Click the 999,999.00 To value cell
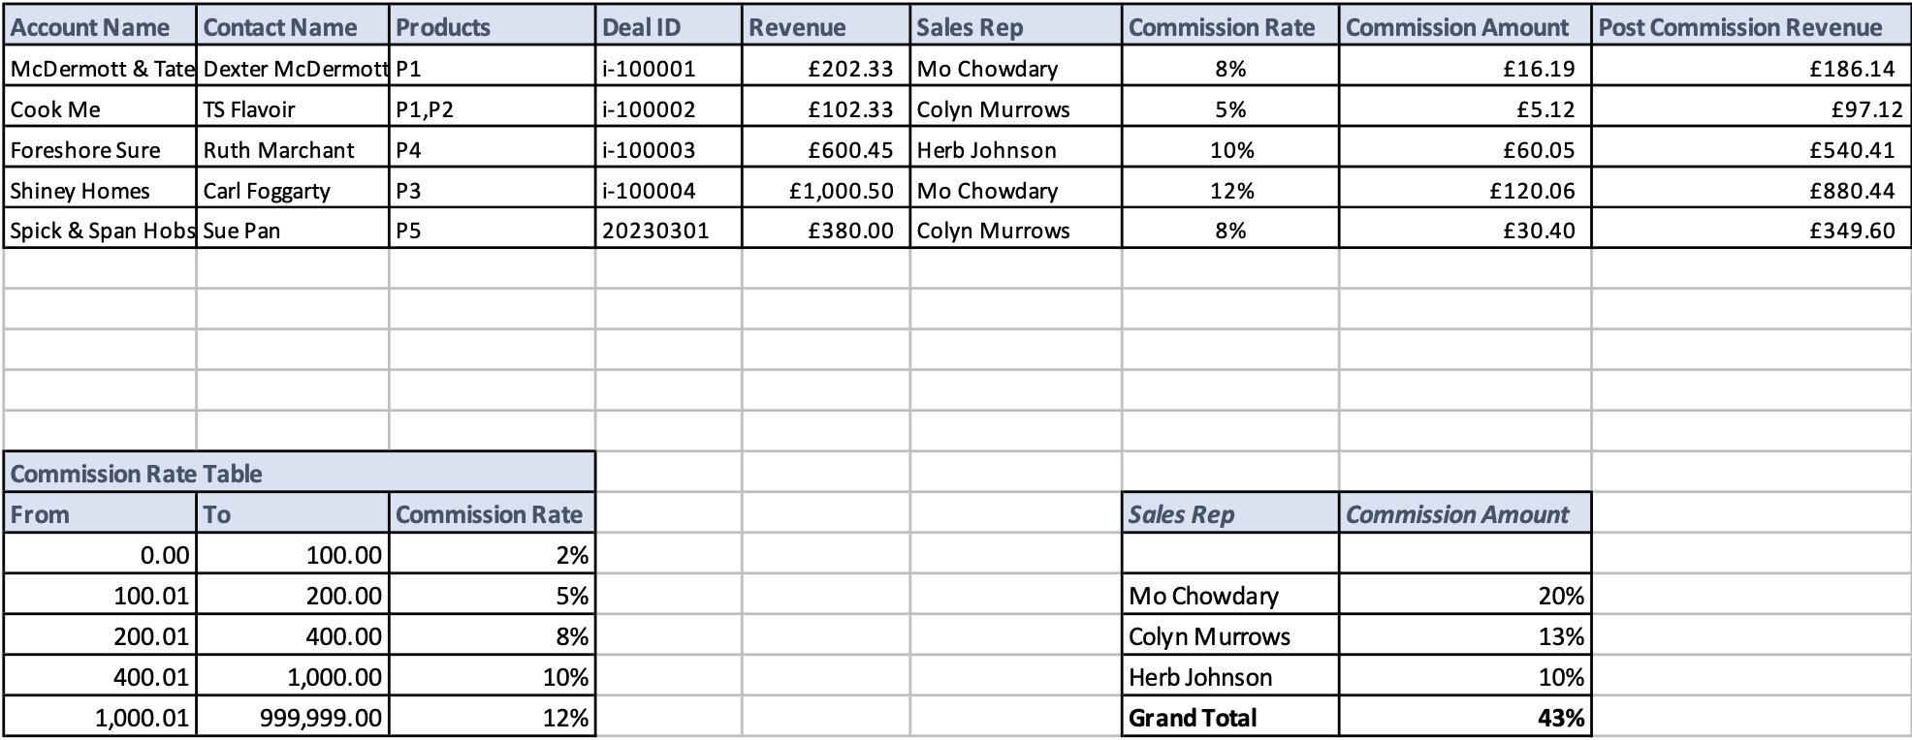 pos(292,718)
